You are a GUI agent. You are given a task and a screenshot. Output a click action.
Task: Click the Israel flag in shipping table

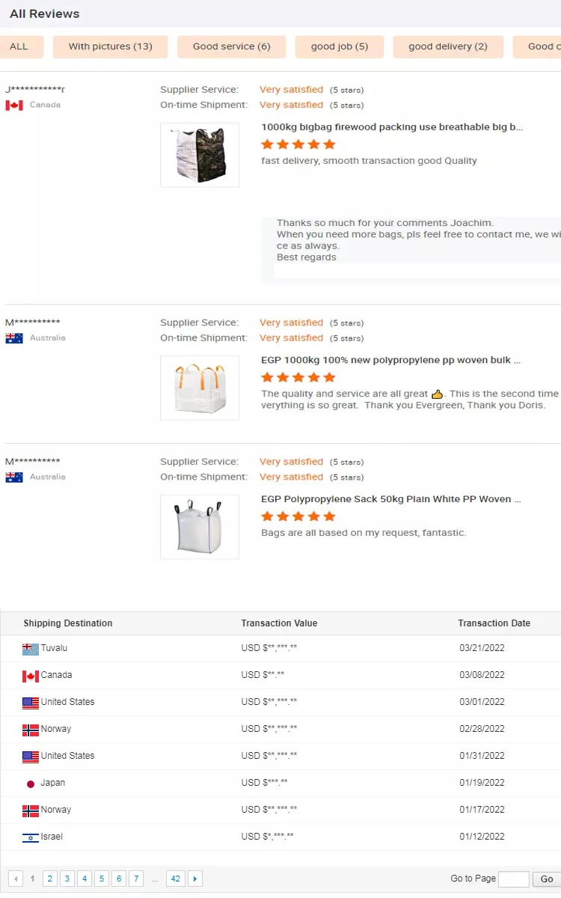[31, 837]
